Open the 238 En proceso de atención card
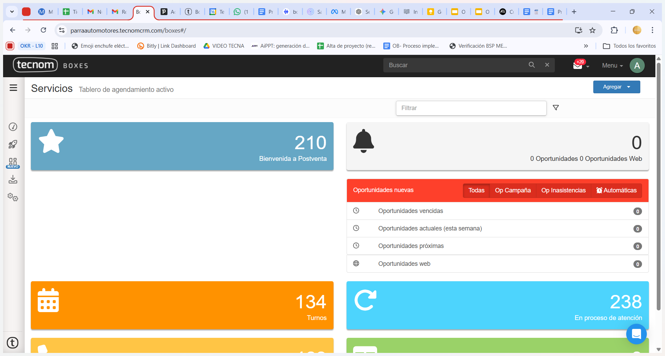665x356 pixels. click(x=497, y=305)
